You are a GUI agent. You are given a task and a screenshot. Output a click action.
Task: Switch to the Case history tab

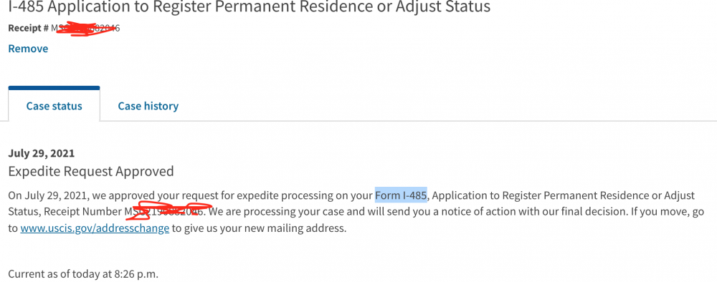coord(148,106)
